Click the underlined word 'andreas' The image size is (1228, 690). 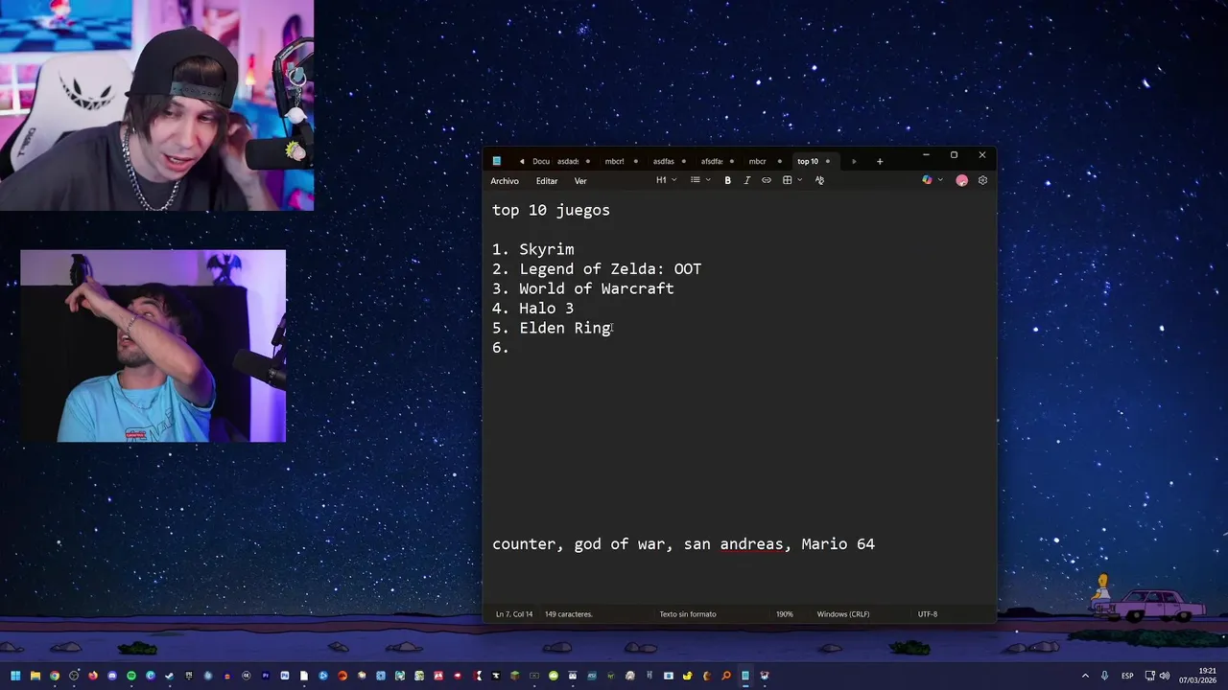point(751,544)
